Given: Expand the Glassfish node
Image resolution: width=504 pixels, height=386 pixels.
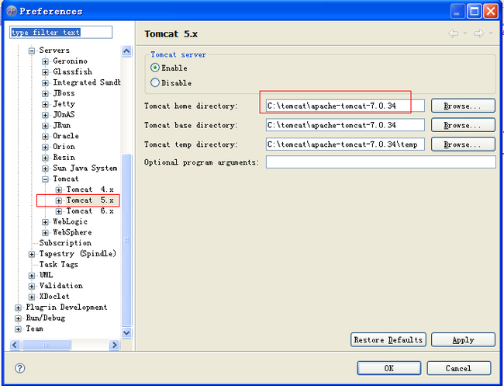Looking at the screenshot, I should point(45,71).
